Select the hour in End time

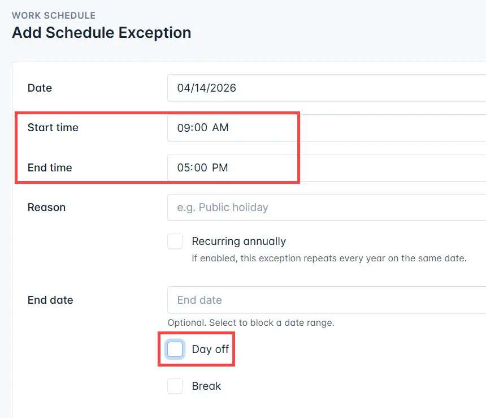click(183, 167)
